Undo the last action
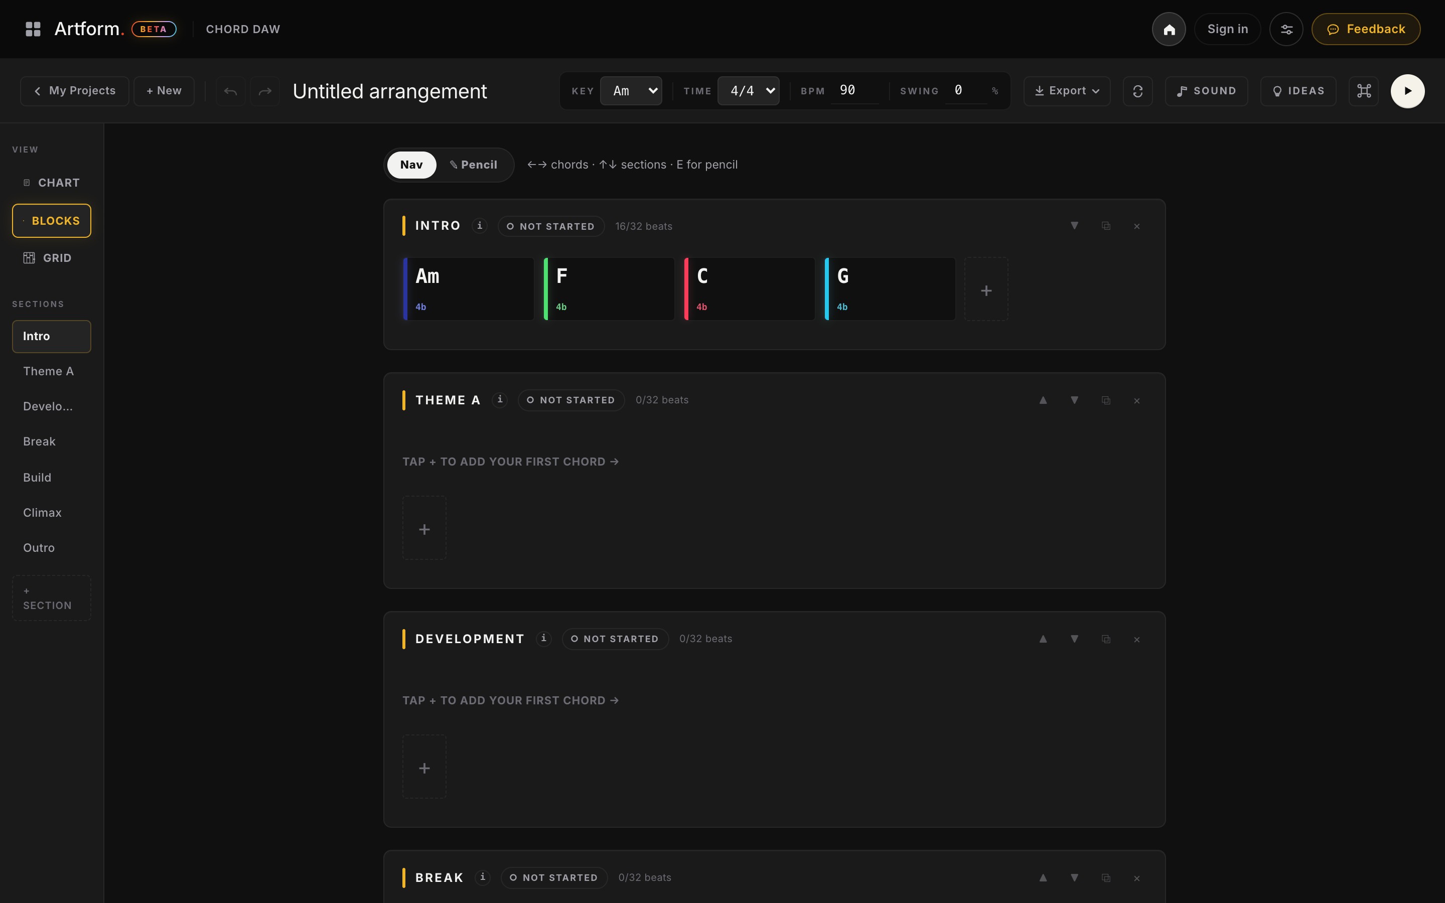The image size is (1445, 903). click(x=230, y=91)
